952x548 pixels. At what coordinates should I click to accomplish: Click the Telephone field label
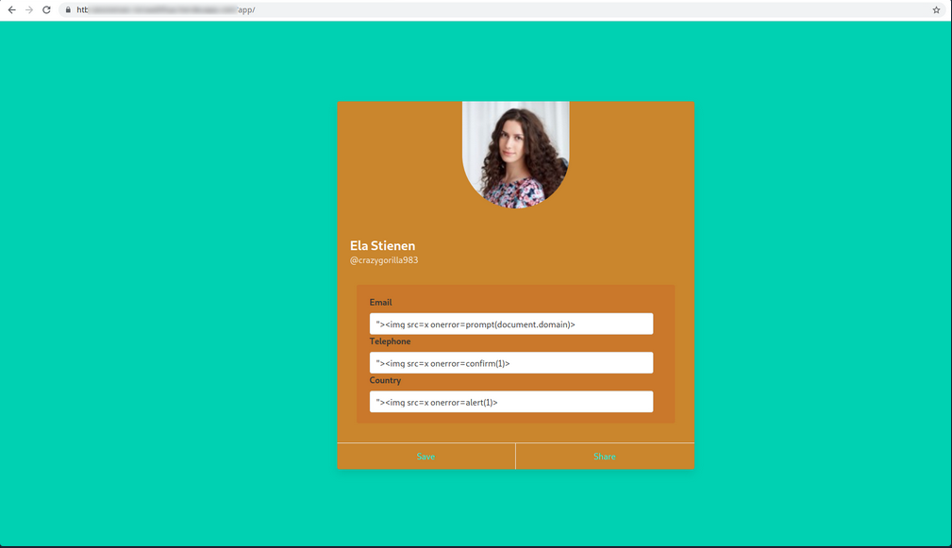(x=390, y=340)
